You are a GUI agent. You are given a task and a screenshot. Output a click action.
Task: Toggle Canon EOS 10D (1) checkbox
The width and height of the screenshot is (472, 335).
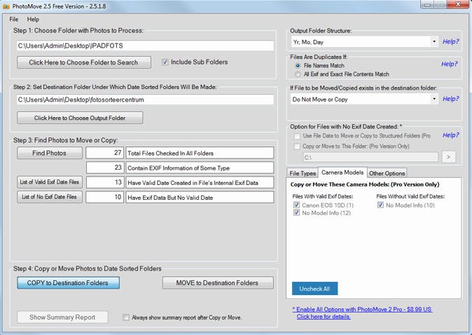point(296,205)
